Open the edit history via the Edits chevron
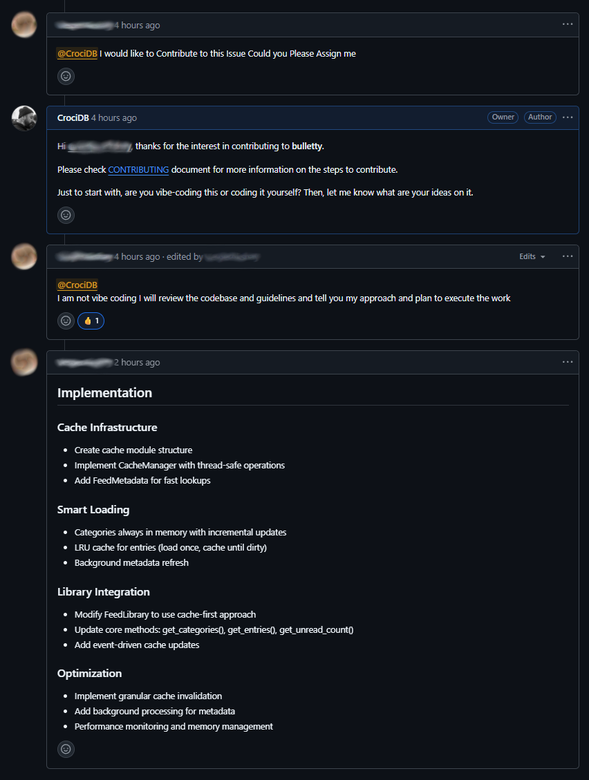The width and height of the screenshot is (589, 780). click(543, 256)
